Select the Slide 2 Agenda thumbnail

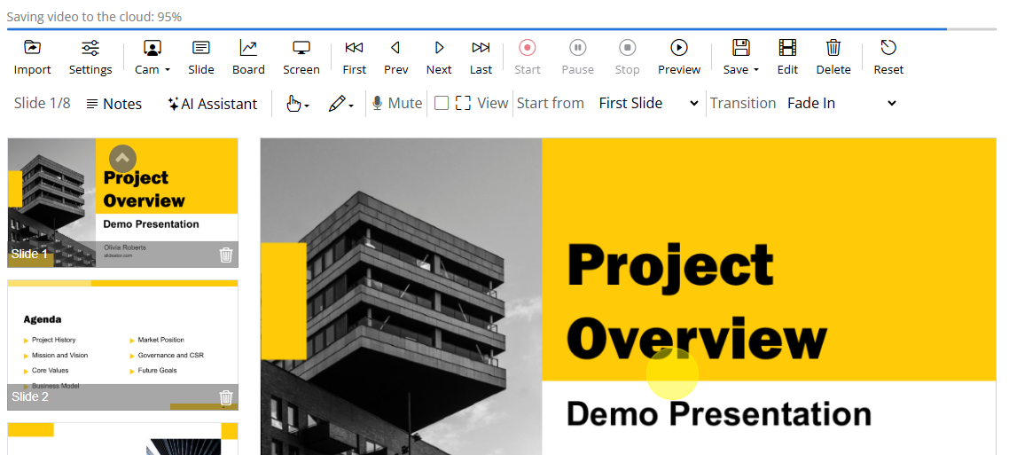pos(123,345)
